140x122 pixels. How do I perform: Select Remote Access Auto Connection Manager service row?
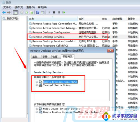84,24
